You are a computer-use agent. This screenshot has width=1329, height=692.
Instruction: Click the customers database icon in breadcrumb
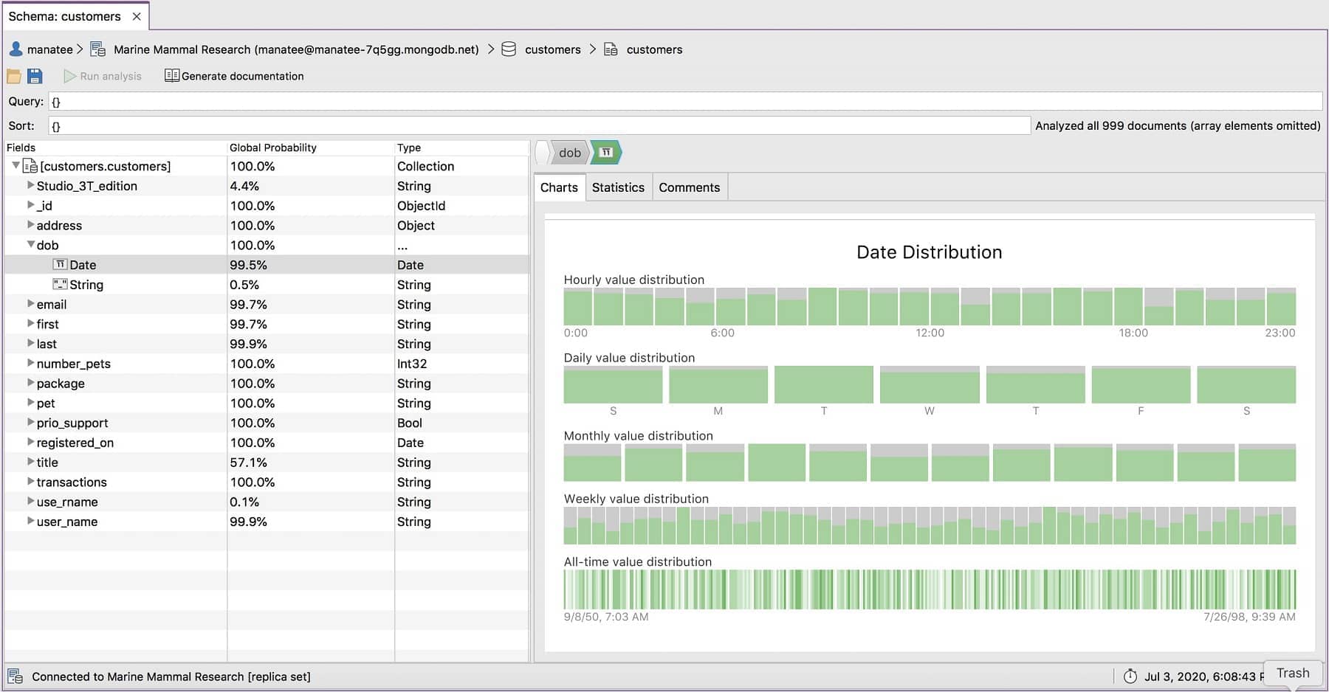[509, 49]
